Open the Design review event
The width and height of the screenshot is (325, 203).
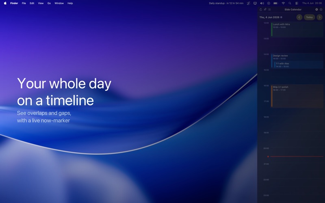point(297,57)
